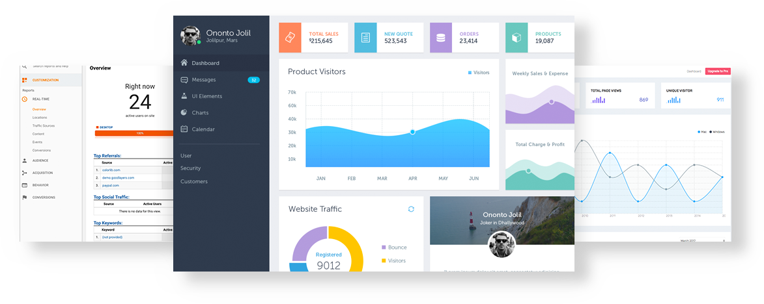764x304 pixels.
Task: Select Security in the sidebar menu
Action: pos(190,168)
